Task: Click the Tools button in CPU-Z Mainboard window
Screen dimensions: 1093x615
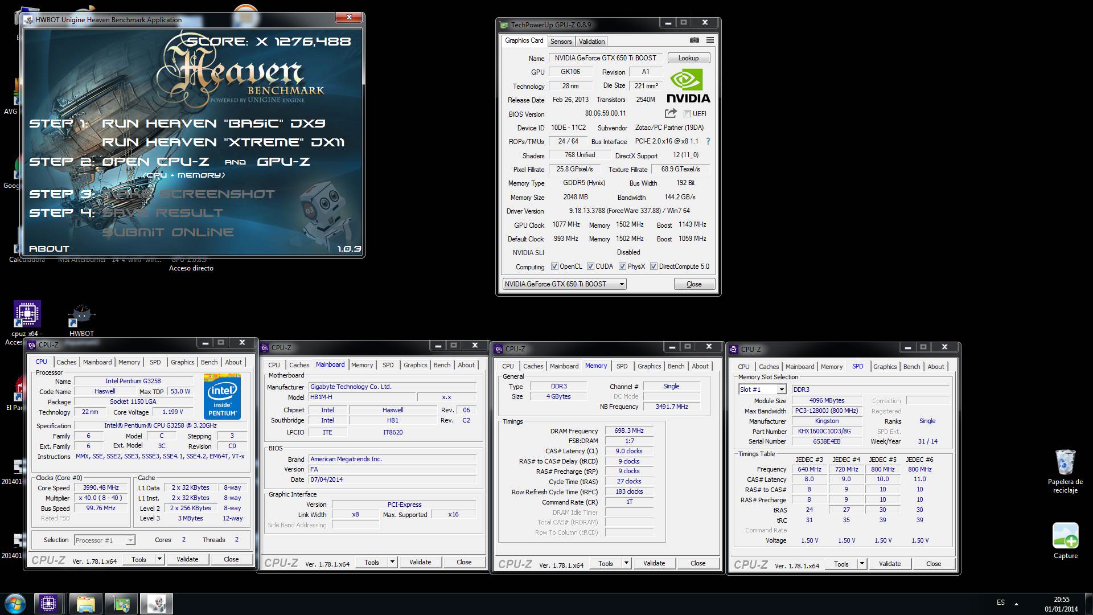Action: coord(372,562)
